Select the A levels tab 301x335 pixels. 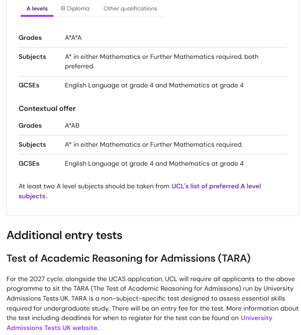(x=37, y=9)
